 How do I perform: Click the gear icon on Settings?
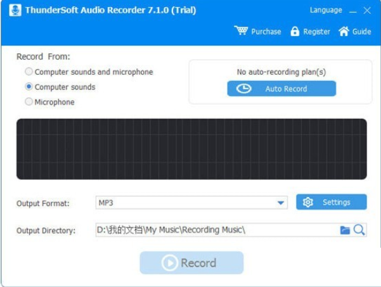(308, 202)
